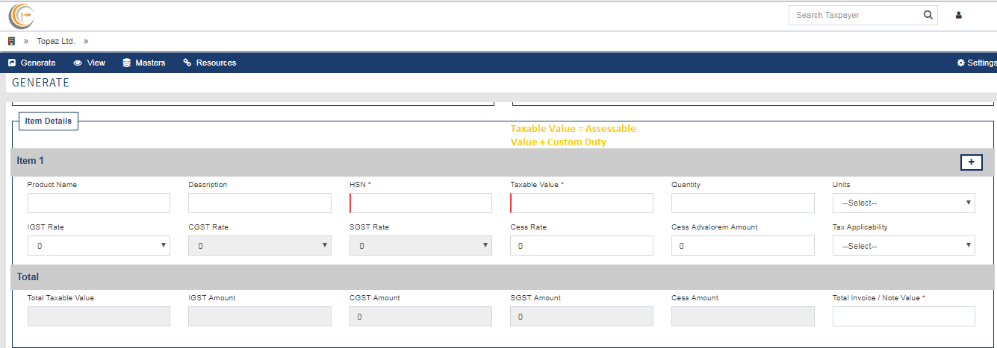Click the Taxable Value input field
Viewport: 997px width, 348px height.
tap(582, 203)
